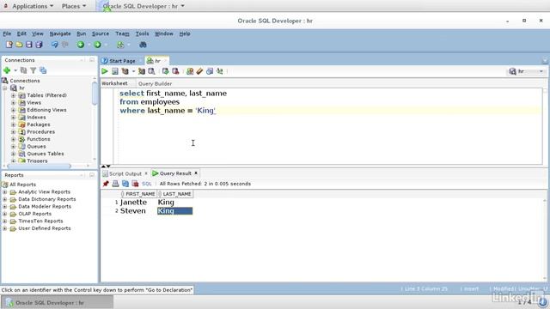
Task: Click the Schema Browser icon in Connections
Action: click(x=43, y=70)
